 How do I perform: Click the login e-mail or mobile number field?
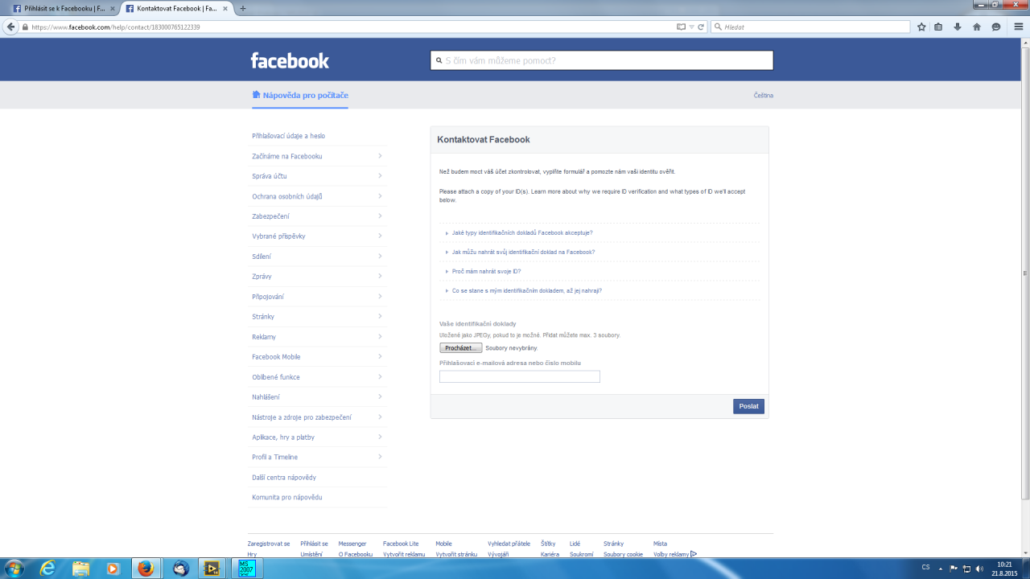click(520, 376)
